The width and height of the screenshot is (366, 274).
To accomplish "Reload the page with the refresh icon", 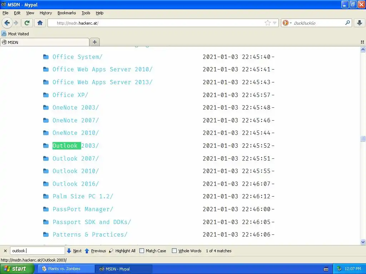I will click(27, 23).
